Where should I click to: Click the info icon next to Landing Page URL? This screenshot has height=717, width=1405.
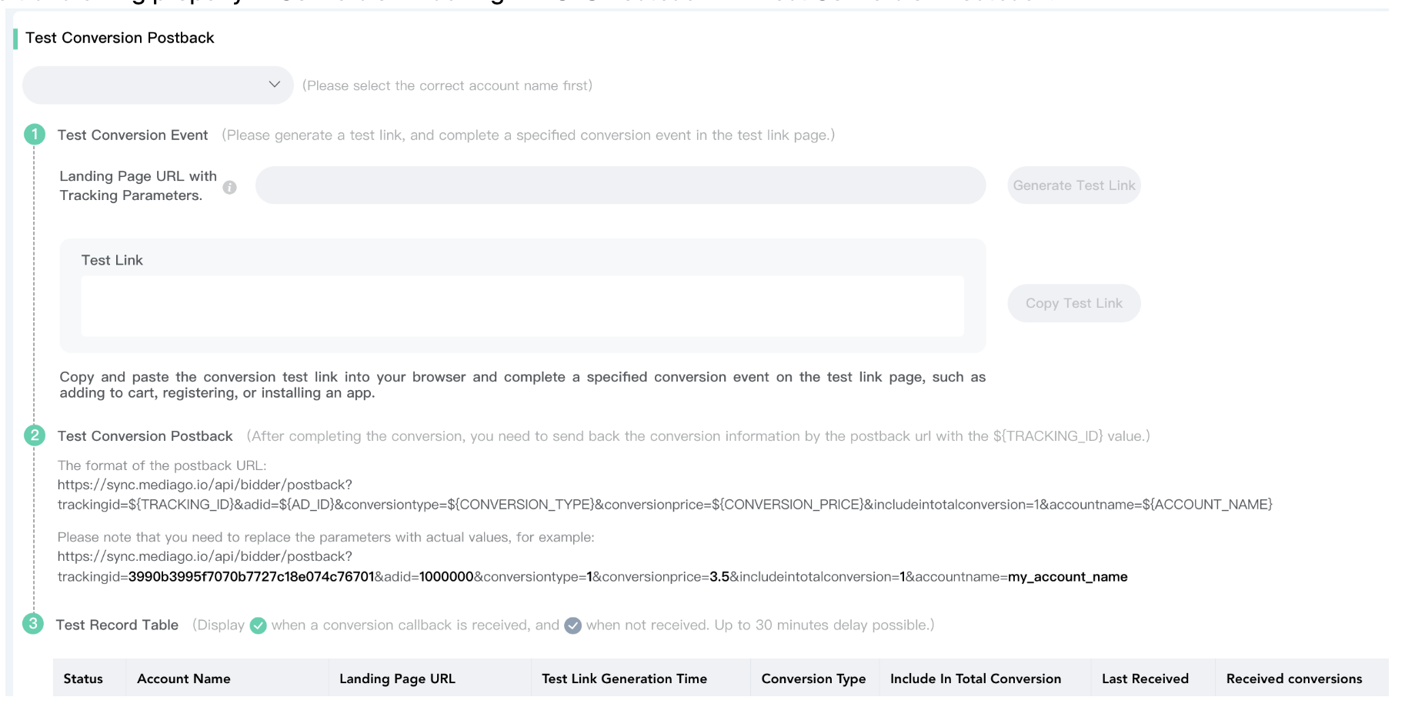point(229,186)
